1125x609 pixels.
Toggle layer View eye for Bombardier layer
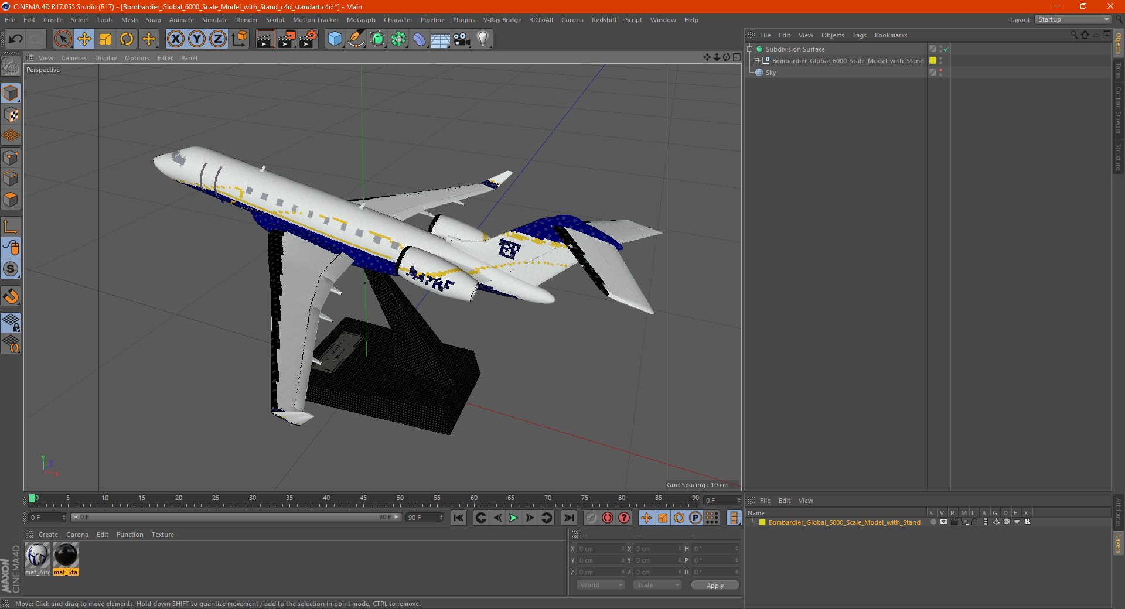pos(943,522)
